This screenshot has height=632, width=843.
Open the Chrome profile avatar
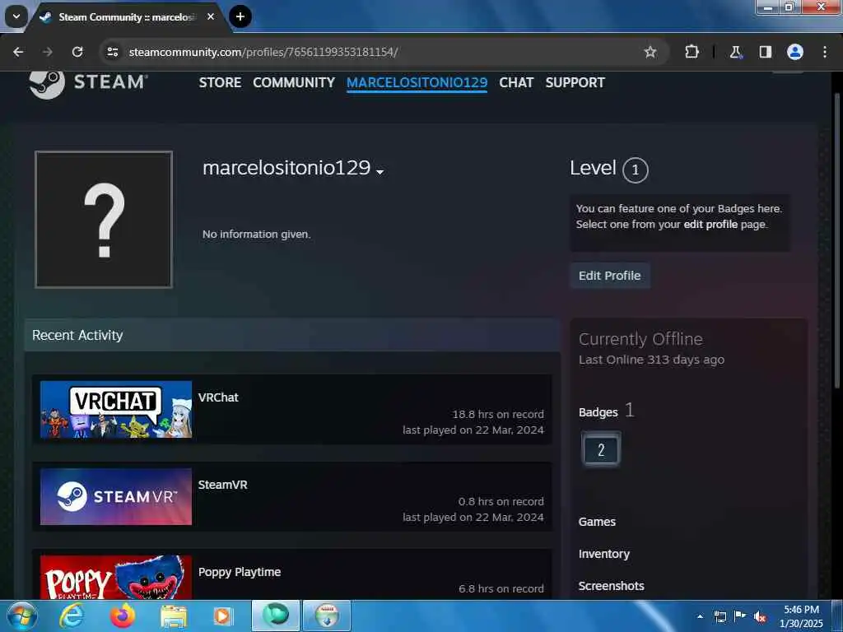click(x=795, y=52)
